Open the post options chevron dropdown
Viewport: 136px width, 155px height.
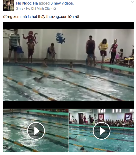(132, 2)
